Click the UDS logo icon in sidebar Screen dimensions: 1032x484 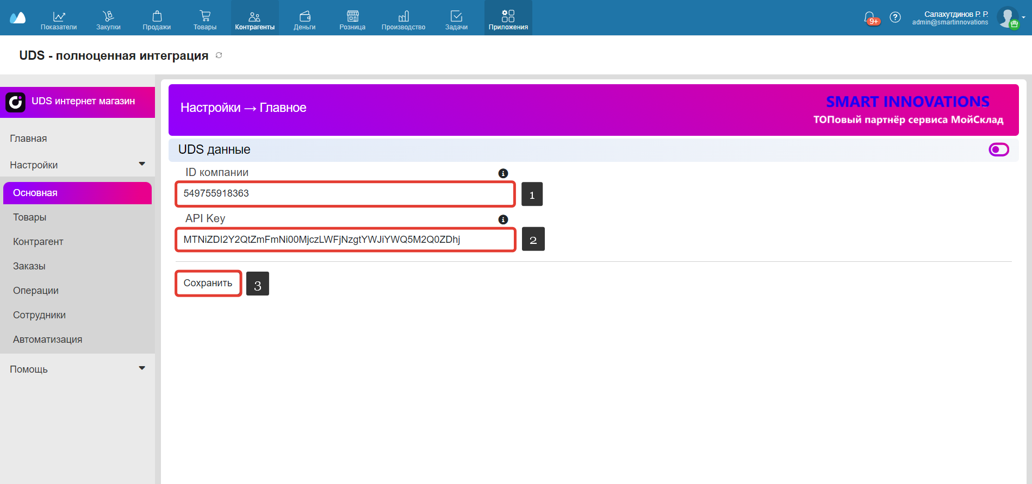pos(15,102)
